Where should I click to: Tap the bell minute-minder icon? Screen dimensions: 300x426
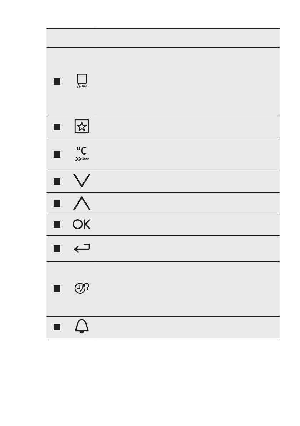(x=82, y=327)
